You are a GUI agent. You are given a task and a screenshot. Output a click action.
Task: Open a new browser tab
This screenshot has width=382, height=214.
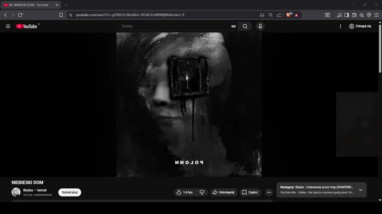click(66, 5)
